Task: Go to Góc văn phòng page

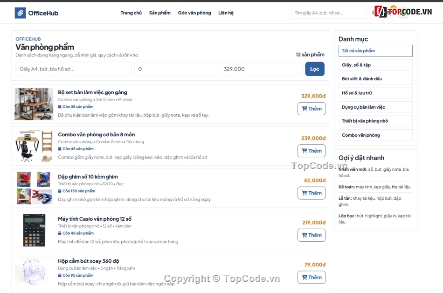Action: pyautogui.click(x=194, y=13)
